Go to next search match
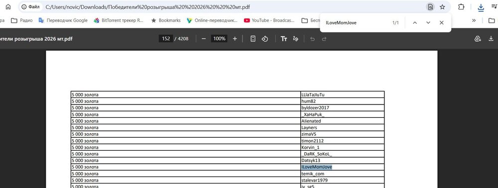This screenshot has height=188, width=498. (x=428, y=22)
